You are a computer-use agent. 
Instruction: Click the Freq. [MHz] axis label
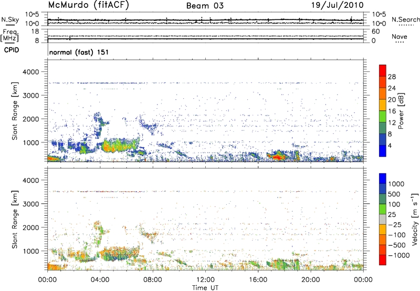coord(10,36)
